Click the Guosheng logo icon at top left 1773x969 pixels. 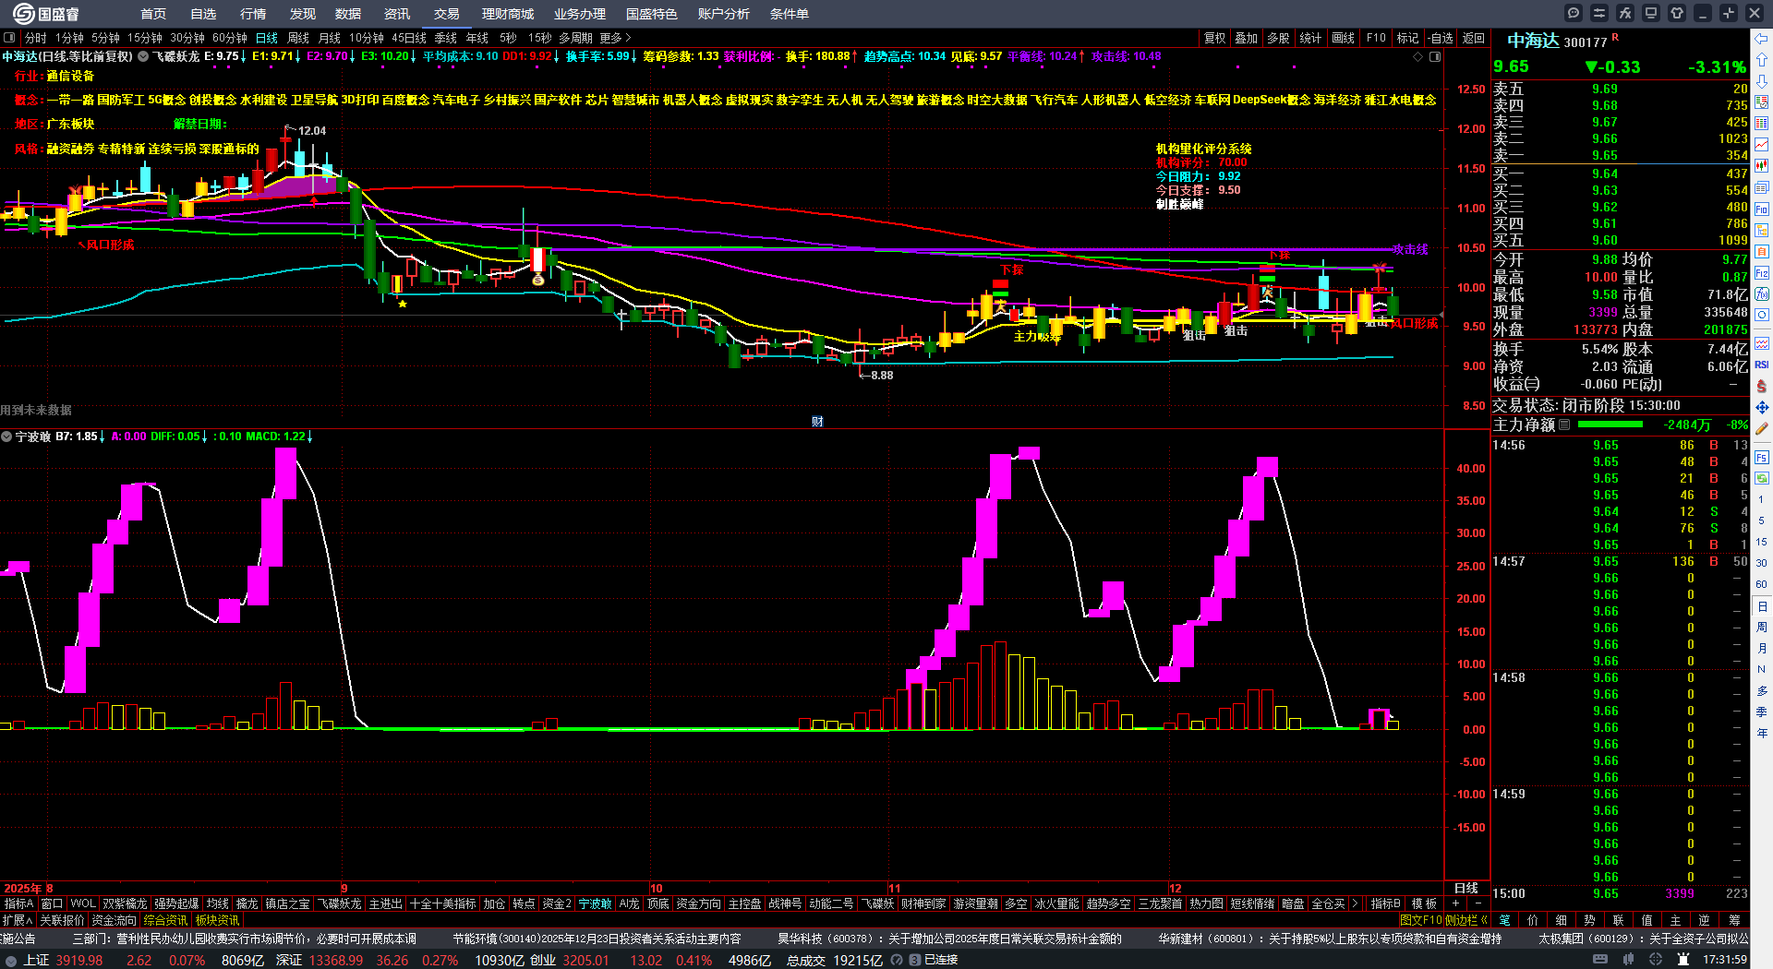tap(23, 14)
